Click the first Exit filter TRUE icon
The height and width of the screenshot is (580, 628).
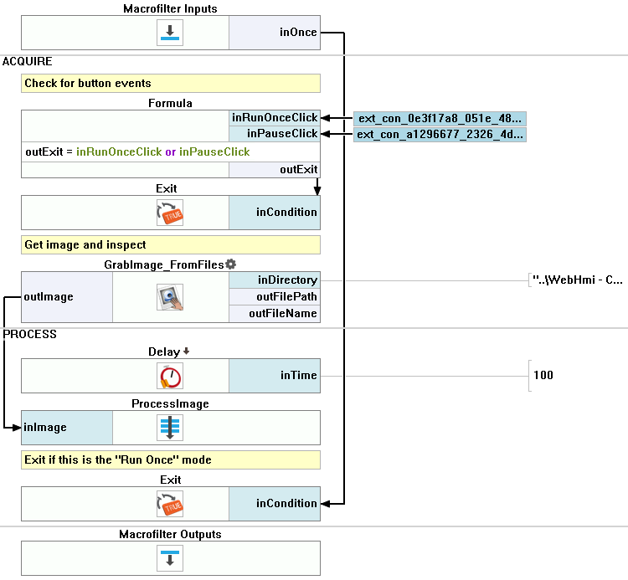click(x=170, y=213)
